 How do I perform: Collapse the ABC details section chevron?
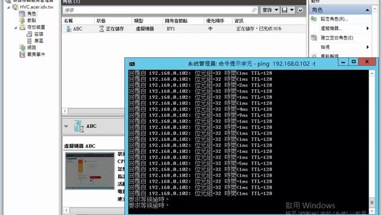pyautogui.click(x=66, y=126)
